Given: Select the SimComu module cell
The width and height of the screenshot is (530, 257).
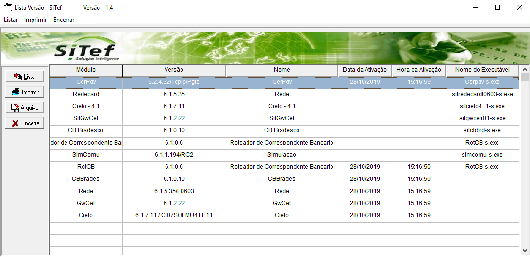Looking at the screenshot, I should [86, 155].
